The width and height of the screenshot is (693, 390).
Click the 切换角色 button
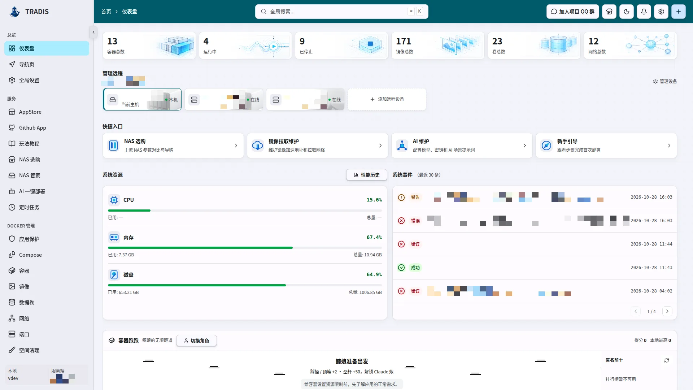(197, 341)
